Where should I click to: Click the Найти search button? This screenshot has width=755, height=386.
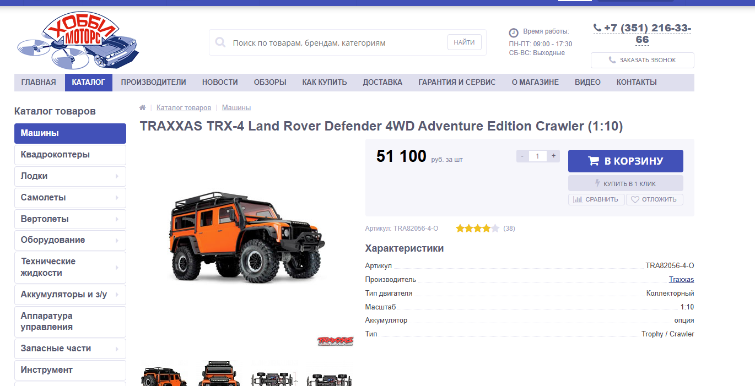(x=465, y=42)
